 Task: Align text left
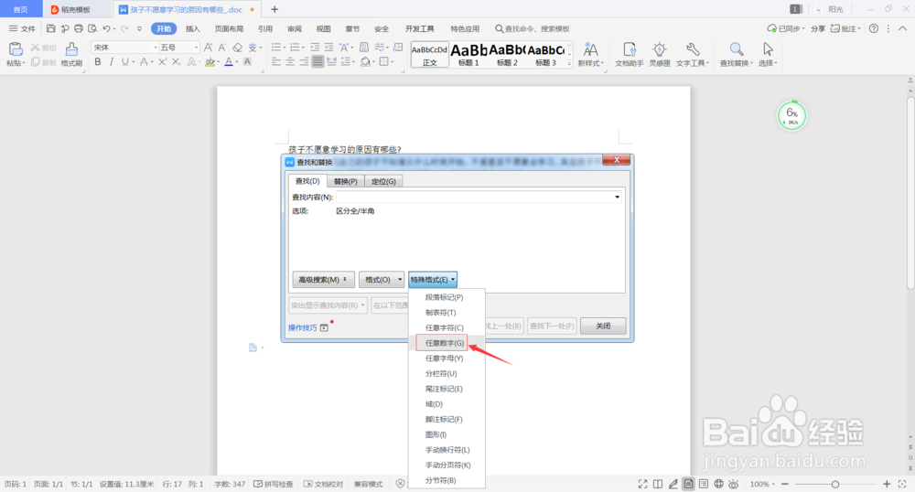tap(276, 62)
